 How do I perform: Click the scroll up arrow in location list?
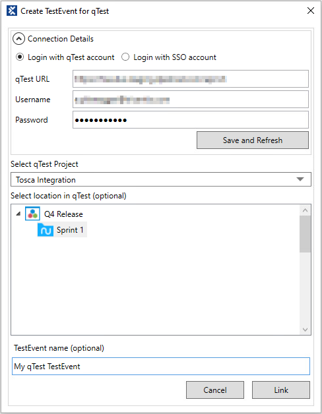[305, 210]
